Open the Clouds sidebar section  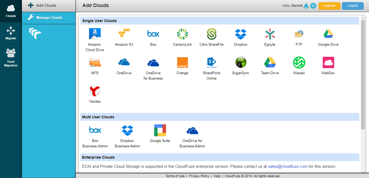point(11,11)
